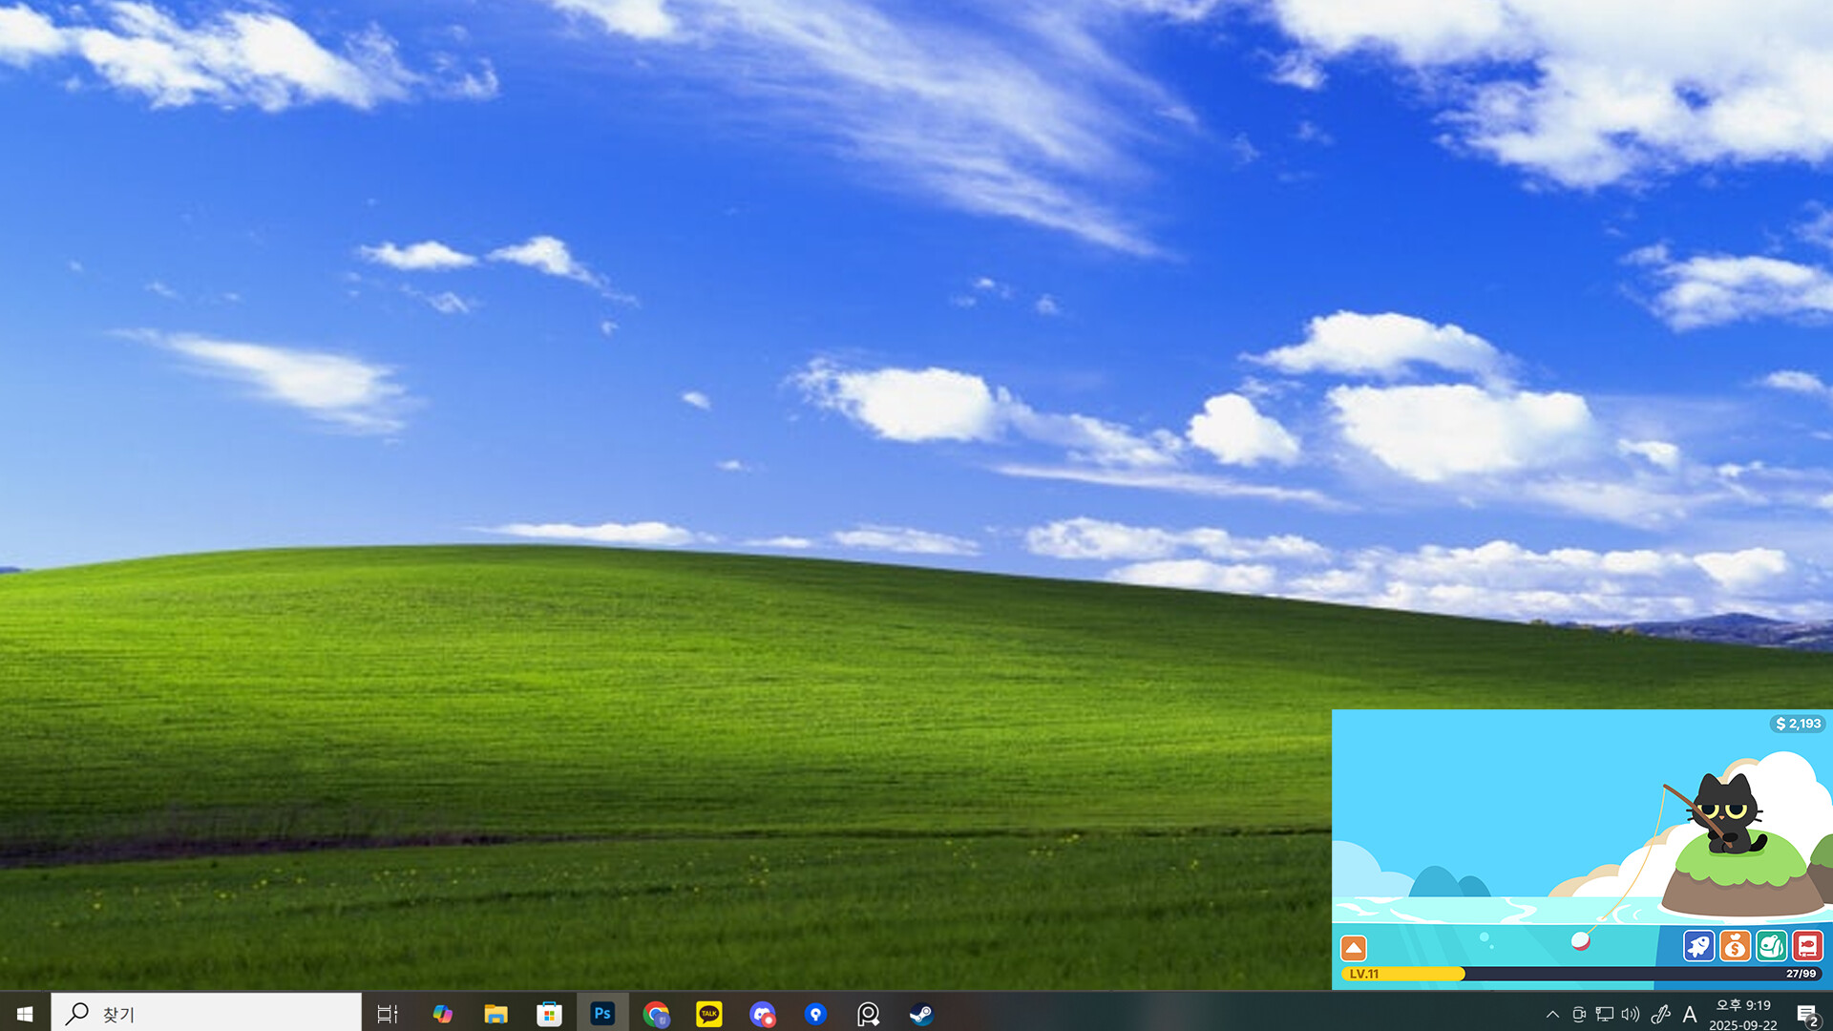
Task: Toggle Task View from the taskbar
Action: (x=386, y=1014)
